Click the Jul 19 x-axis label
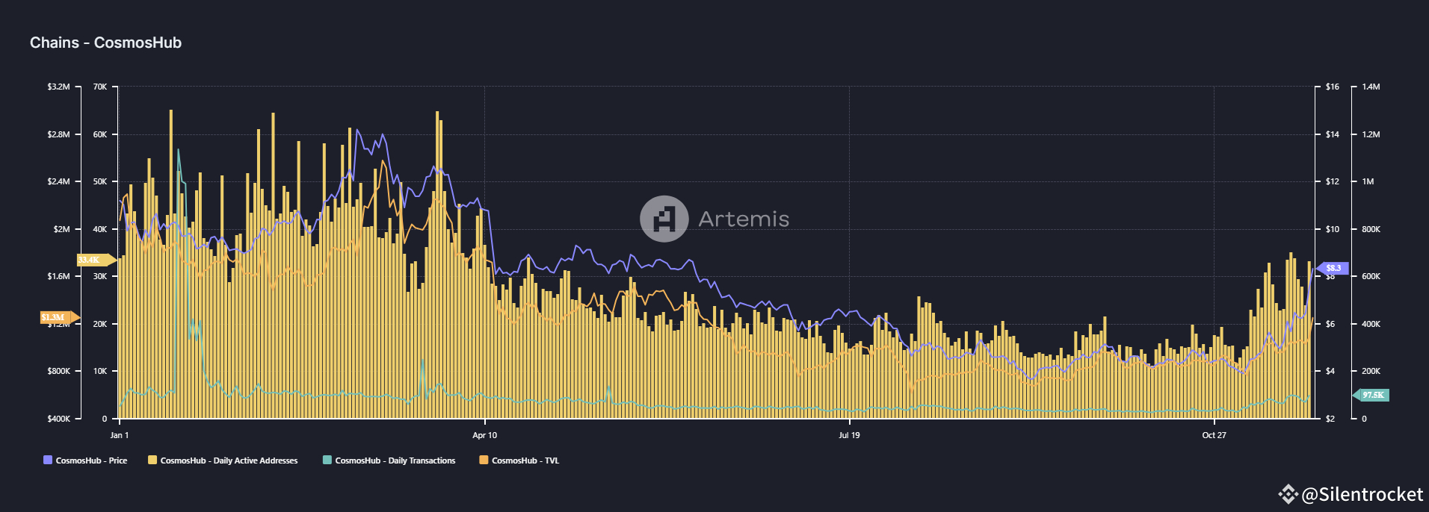 [849, 435]
